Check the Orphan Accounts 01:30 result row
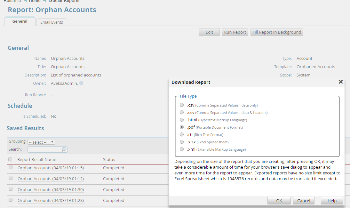Image resolution: width=350 pixels, height=208 pixels. (x=11, y=189)
